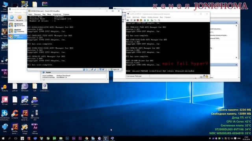Image resolution: width=252 pixels, height=141 pixels.
Task: Click the green mouse integration icon beside Right Ctrl
Action: point(111,70)
